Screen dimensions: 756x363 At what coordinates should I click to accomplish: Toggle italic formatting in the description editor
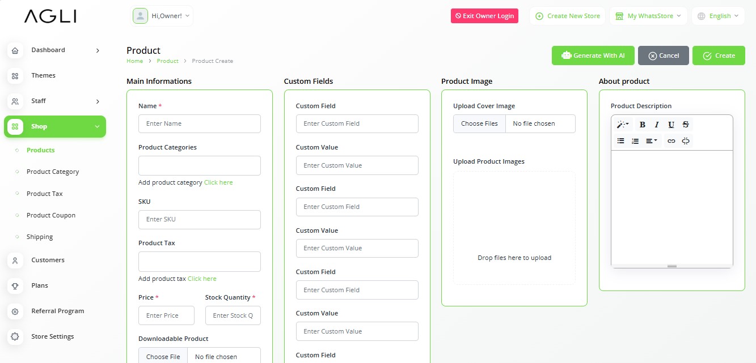pyautogui.click(x=657, y=125)
